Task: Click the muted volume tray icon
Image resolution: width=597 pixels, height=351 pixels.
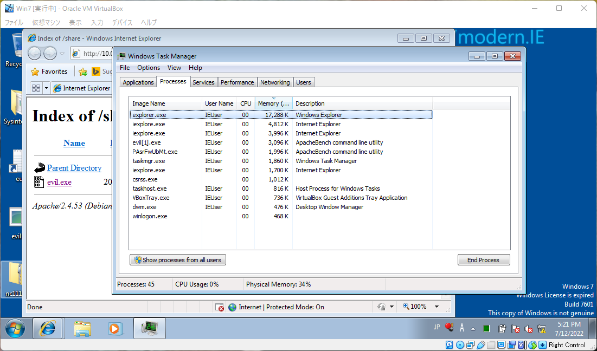Action: point(529,329)
